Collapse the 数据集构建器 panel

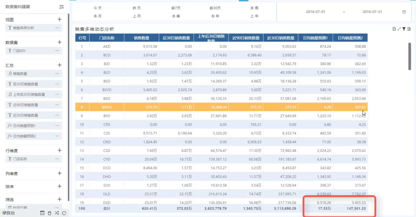click(x=62, y=7)
